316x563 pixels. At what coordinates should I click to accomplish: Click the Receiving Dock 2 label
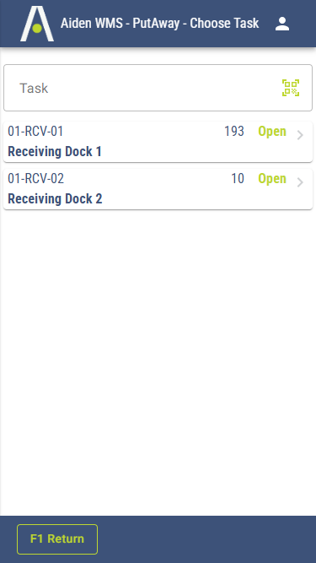[55, 198]
